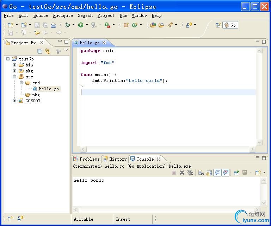Select the pkg folder under src
The image size is (271, 226).
click(x=36, y=95)
